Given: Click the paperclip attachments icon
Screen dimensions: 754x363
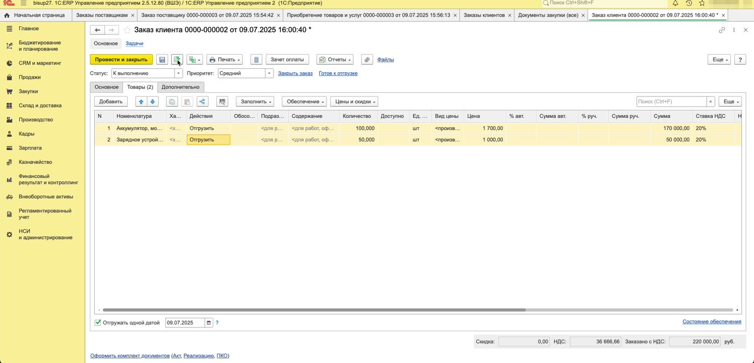Looking at the screenshot, I should coord(367,59).
